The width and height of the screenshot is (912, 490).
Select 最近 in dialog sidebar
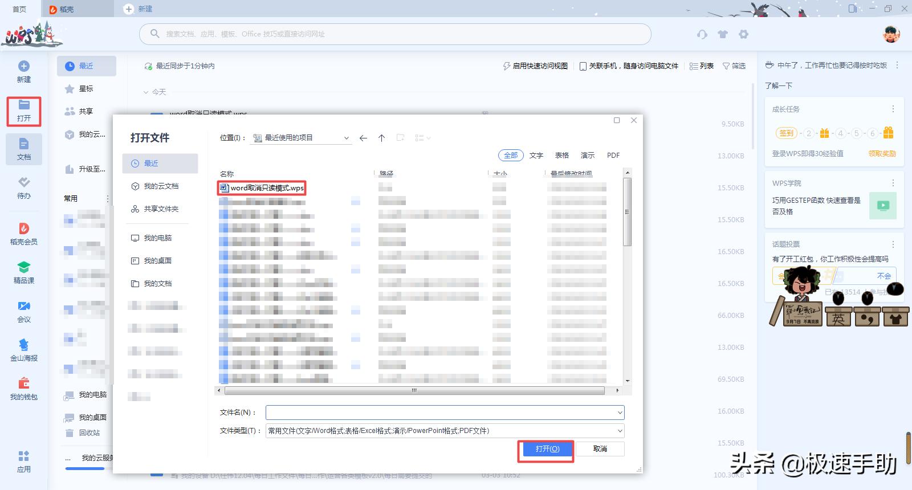[x=160, y=164]
